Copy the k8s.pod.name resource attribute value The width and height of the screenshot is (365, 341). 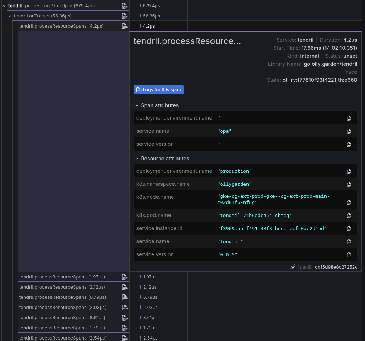coord(349,216)
